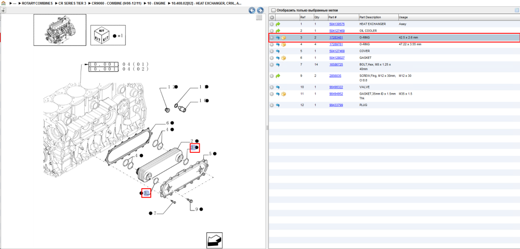Click blue arrow icon for COVER row
Viewport: 520px width, 249px height.
coord(278,51)
